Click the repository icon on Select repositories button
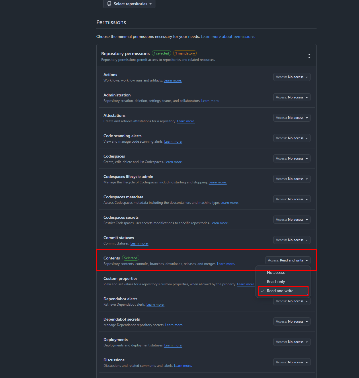This screenshot has width=359, height=378. [109, 4]
